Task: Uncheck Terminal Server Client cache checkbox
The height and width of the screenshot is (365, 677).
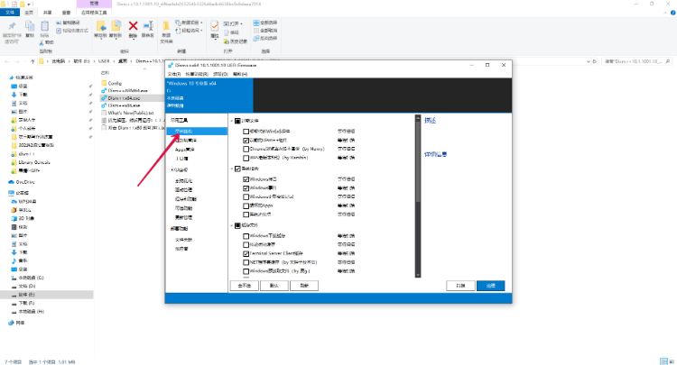Action: [246, 254]
